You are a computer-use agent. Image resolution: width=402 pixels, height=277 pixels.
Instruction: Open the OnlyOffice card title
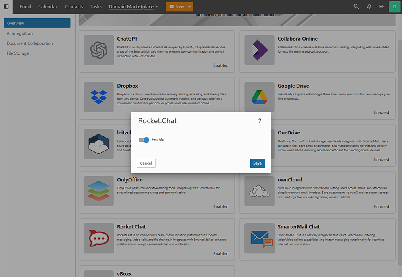(x=130, y=180)
